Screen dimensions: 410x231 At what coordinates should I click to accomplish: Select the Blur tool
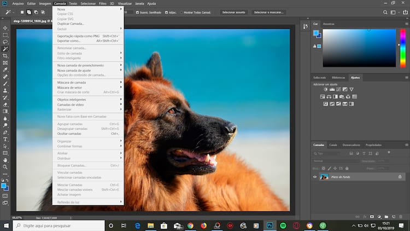click(5, 118)
